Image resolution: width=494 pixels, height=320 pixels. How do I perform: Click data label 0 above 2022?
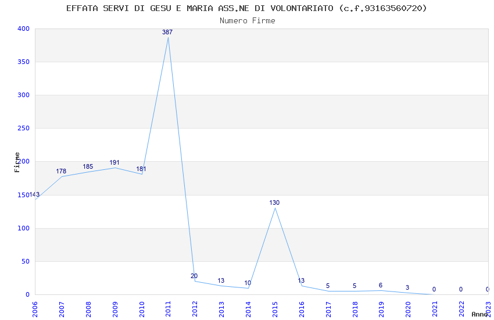[461, 289]
